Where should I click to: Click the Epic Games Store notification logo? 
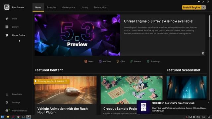click(x=143, y=107)
